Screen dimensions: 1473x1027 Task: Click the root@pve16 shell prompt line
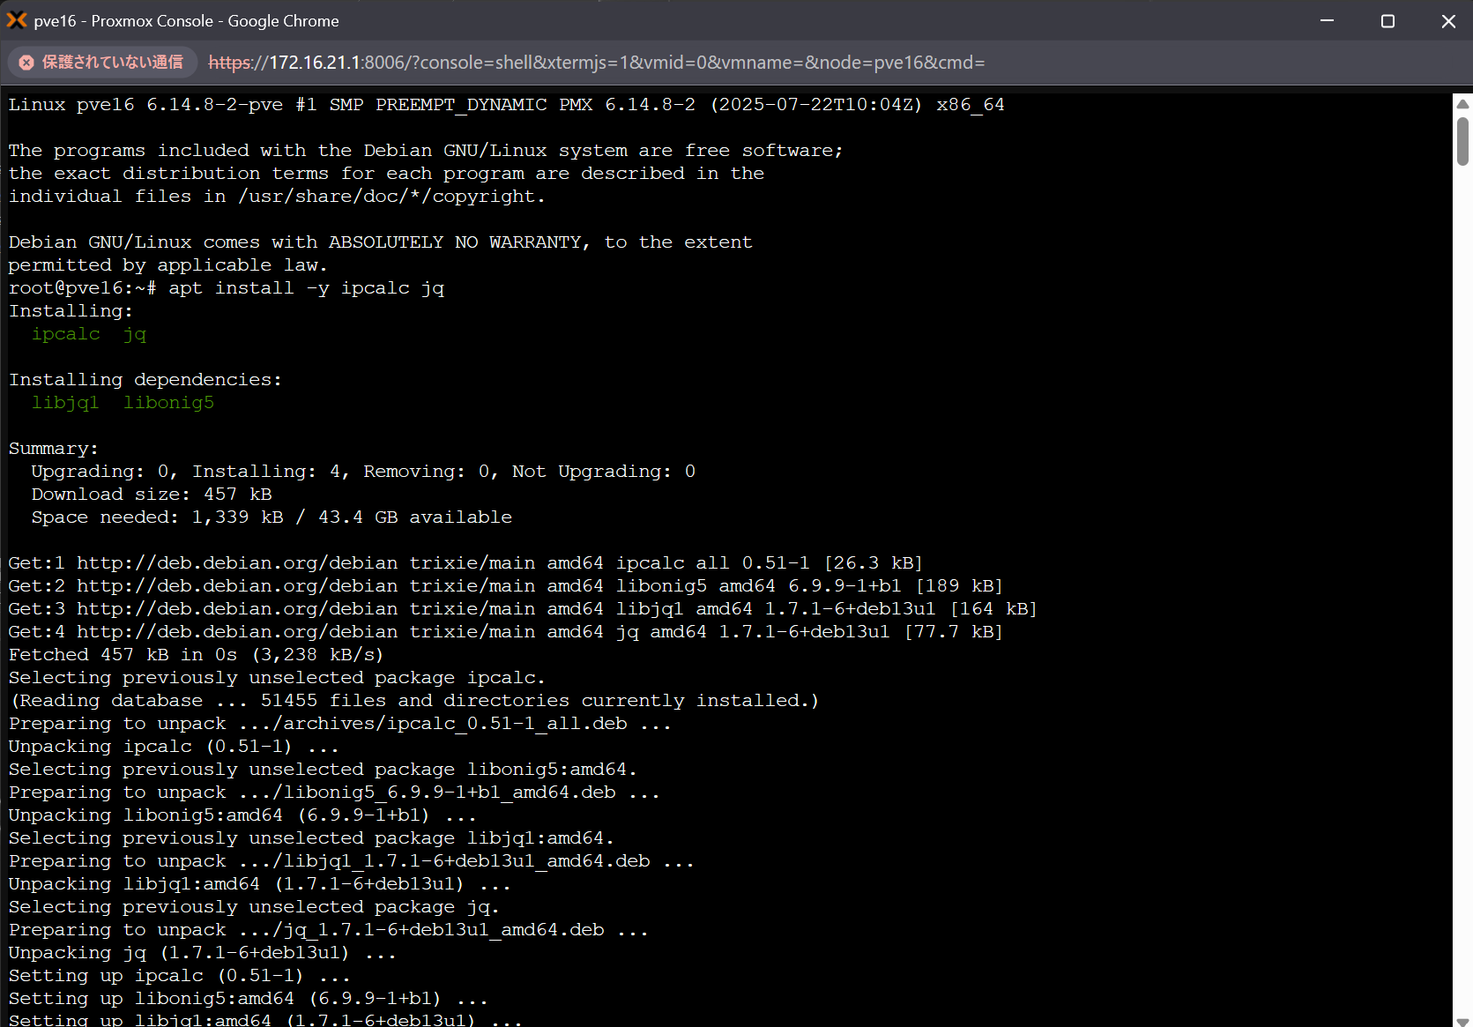pos(82,287)
